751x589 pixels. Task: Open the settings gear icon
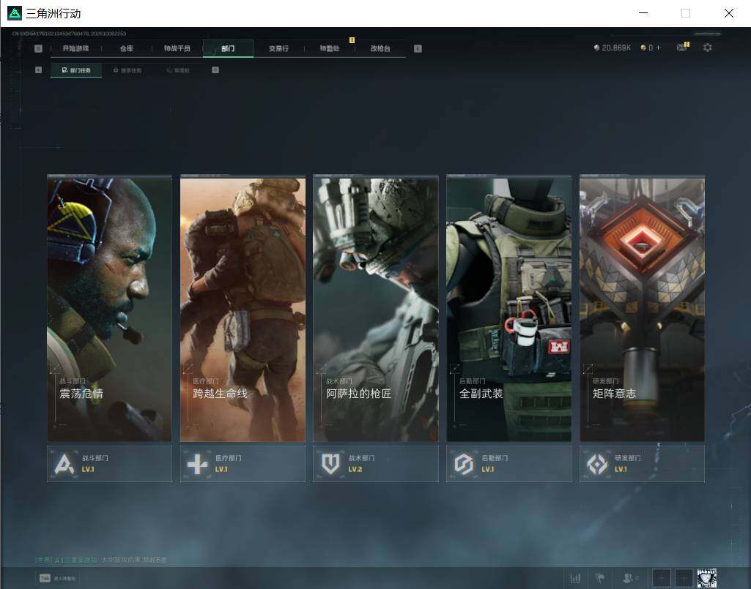[x=708, y=48]
